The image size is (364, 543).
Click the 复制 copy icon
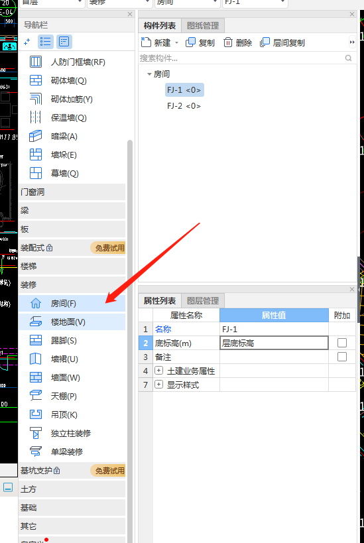[190, 42]
